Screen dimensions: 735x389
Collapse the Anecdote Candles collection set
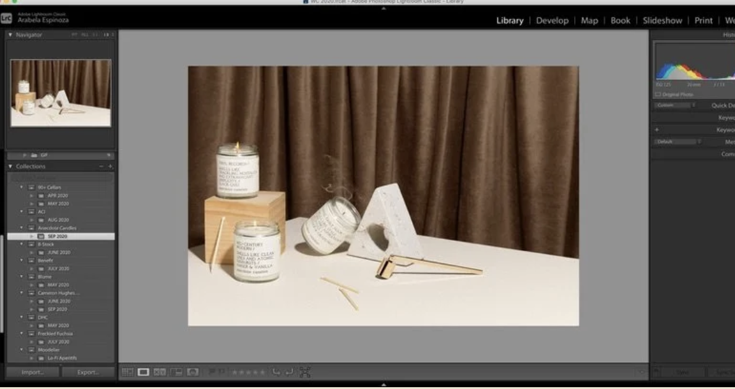22,228
